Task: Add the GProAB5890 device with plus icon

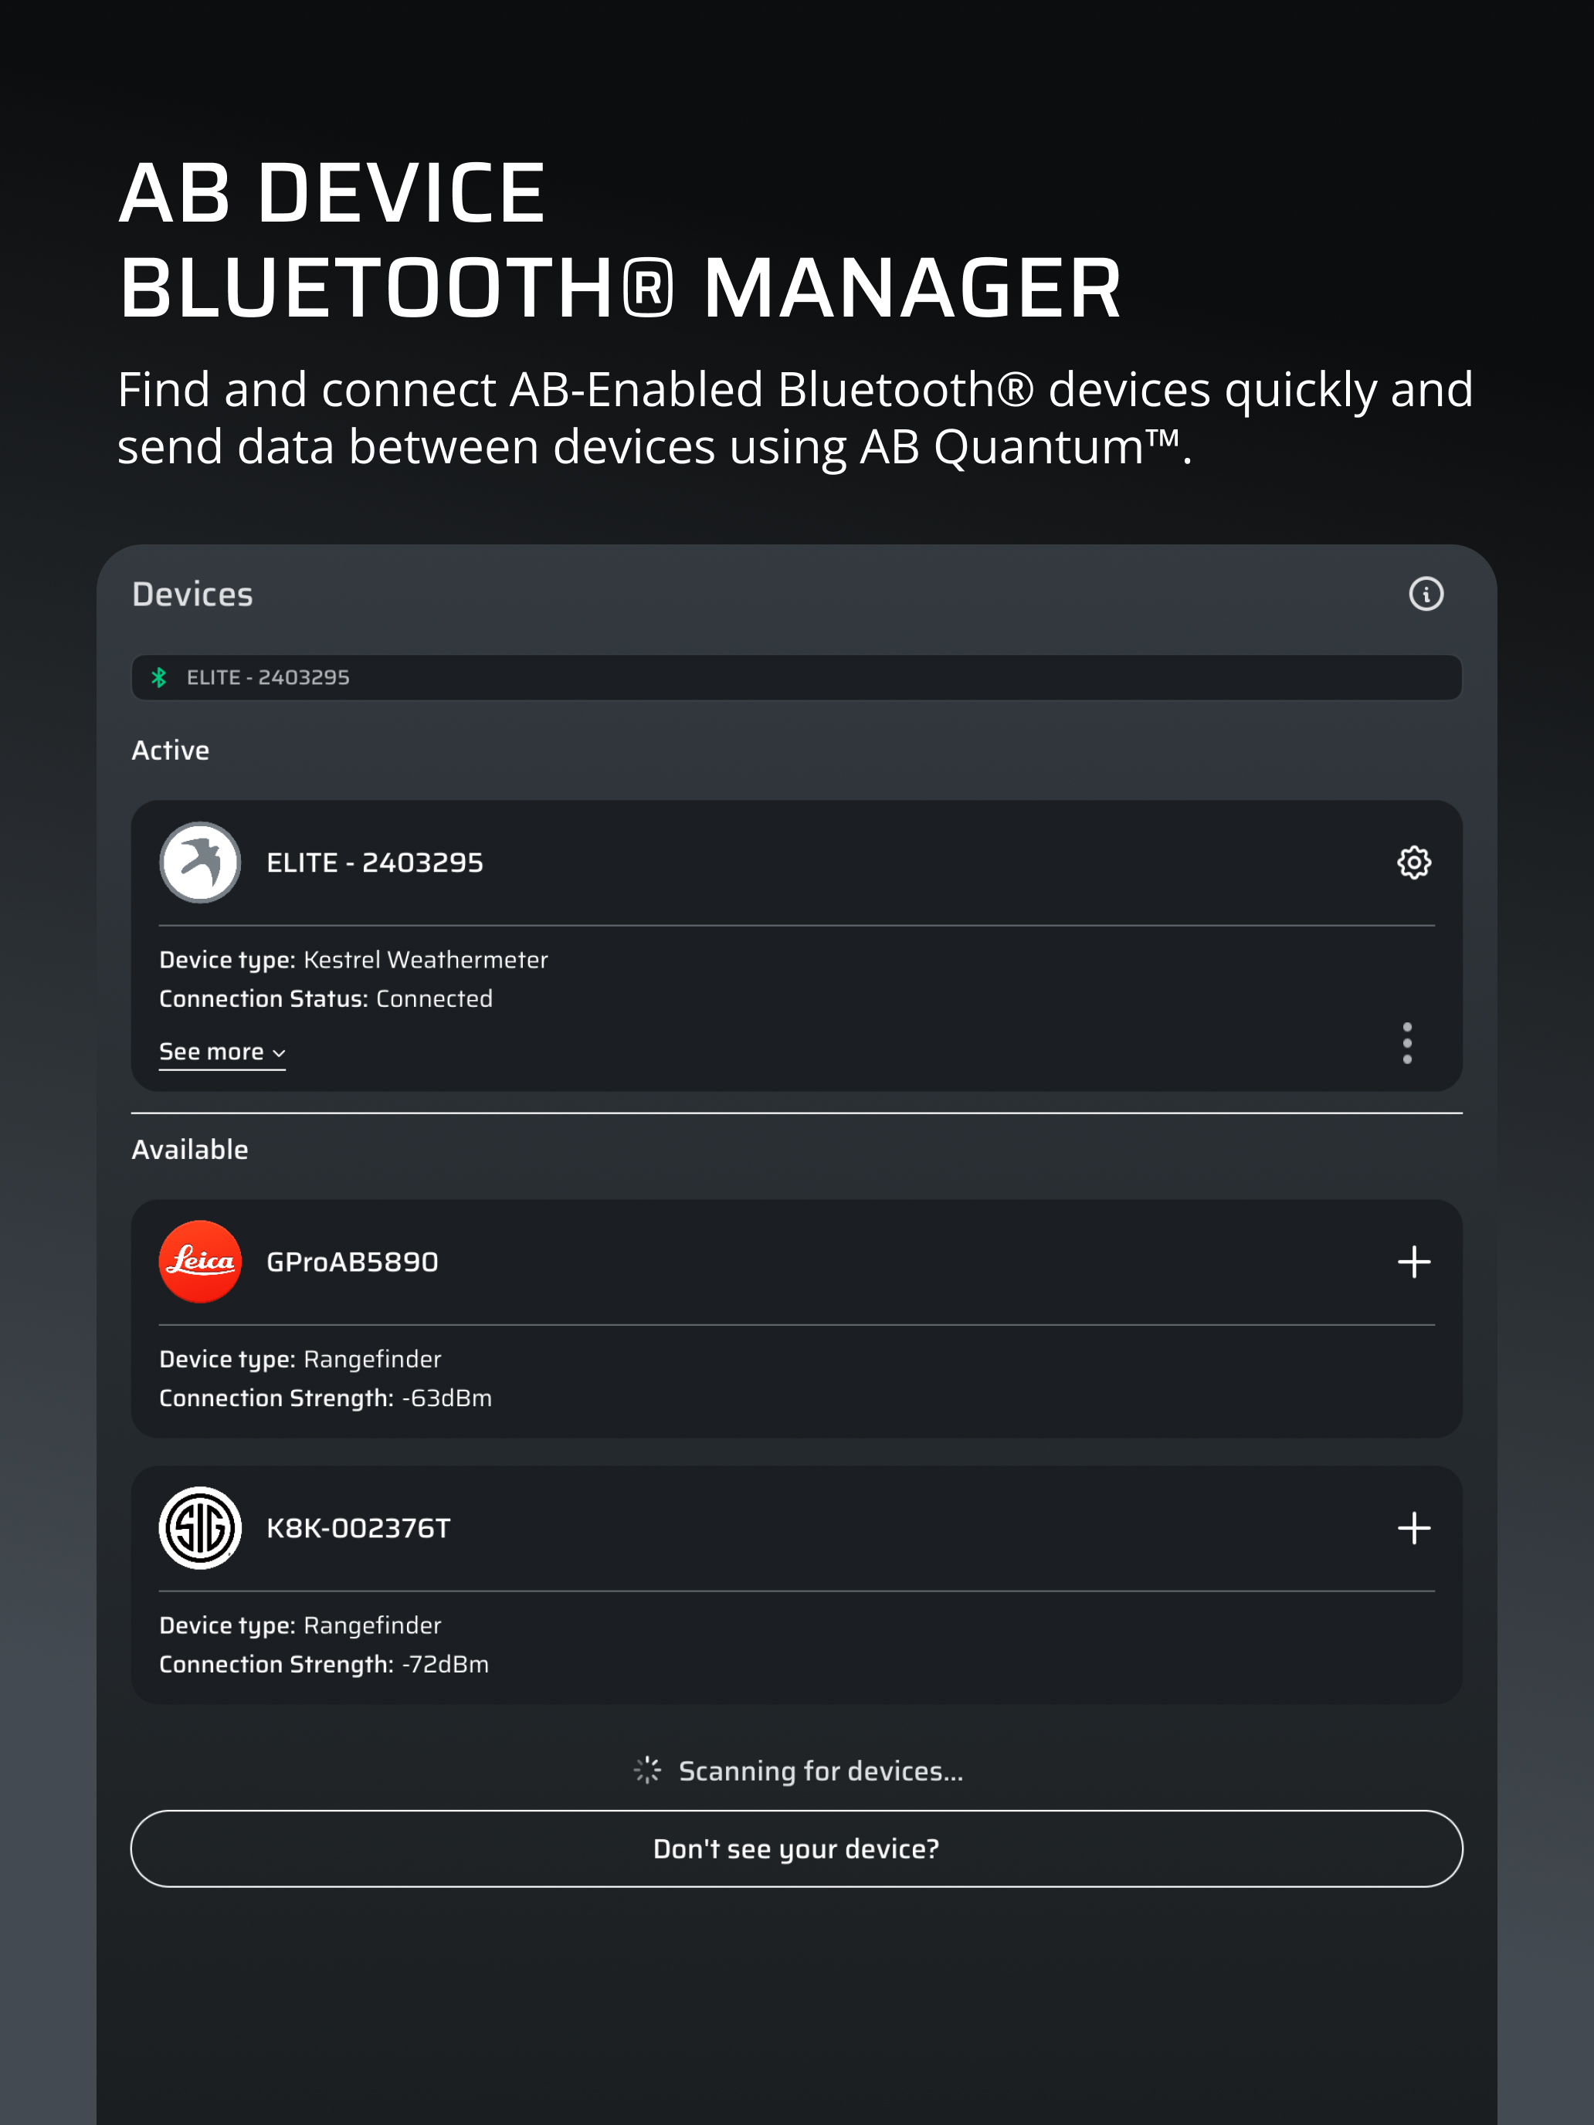Action: coord(1413,1262)
